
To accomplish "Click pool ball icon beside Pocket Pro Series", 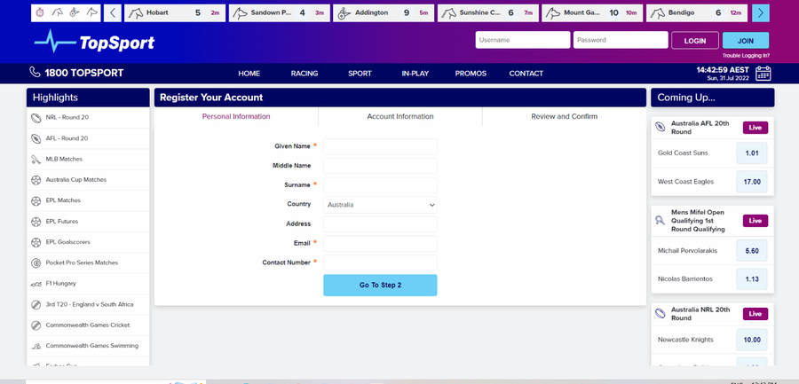I will [36, 263].
